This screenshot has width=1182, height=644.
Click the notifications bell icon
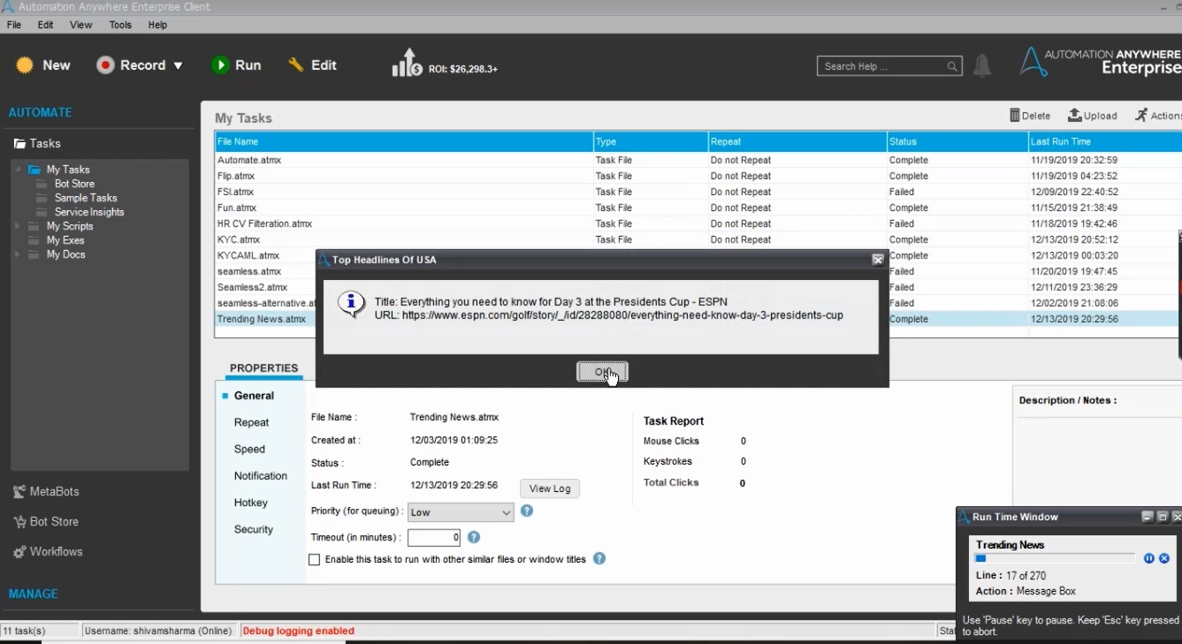pyautogui.click(x=982, y=66)
